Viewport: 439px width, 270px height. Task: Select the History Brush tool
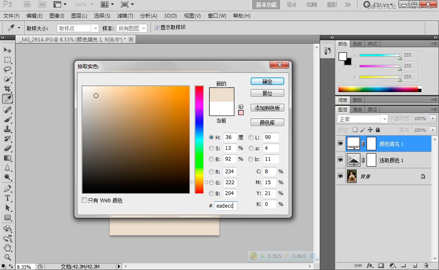pyautogui.click(x=8, y=139)
